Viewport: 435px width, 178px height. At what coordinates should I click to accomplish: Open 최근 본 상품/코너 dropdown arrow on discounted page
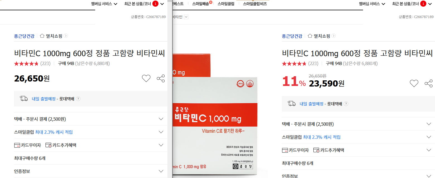[x=430, y=4]
